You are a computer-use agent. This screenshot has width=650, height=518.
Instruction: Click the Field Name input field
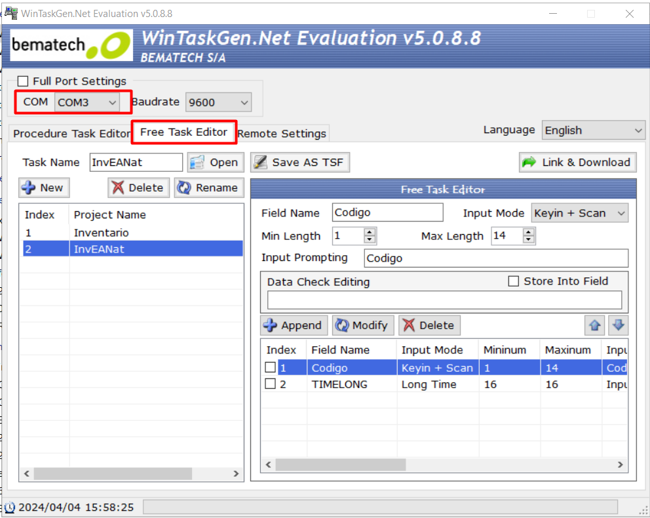click(x=388, y=212)
